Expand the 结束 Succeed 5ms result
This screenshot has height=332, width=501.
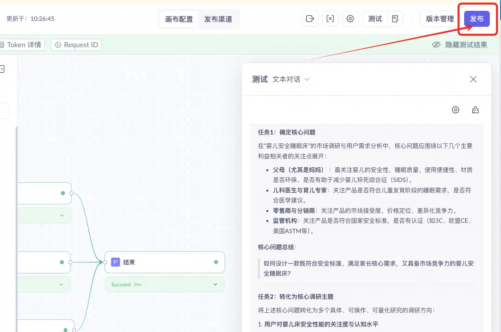click(165, 284)
